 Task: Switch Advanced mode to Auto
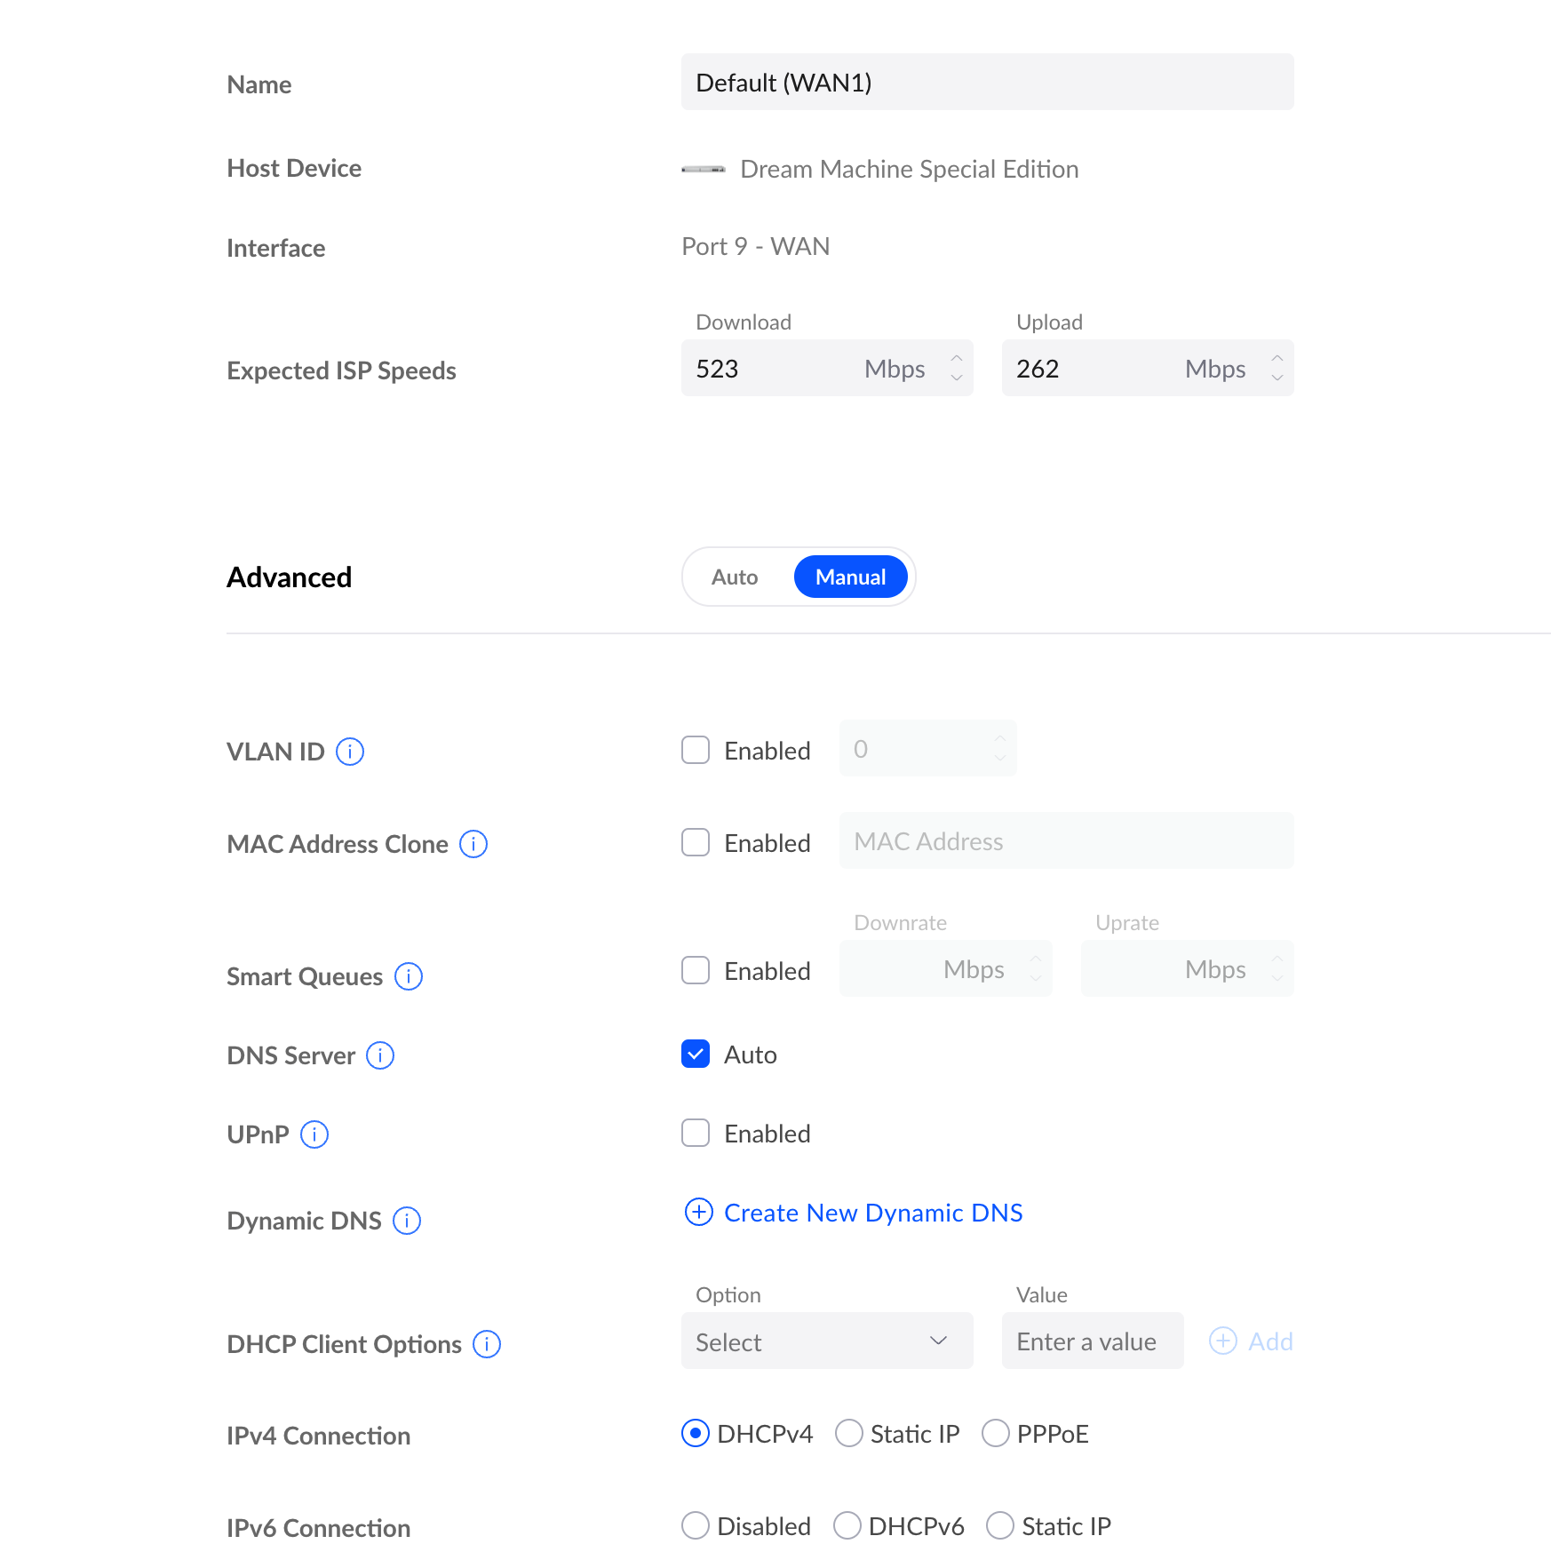(x=735, y=577)
